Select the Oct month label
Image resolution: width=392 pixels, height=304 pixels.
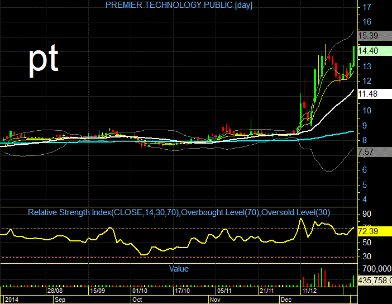click(137, 300)
